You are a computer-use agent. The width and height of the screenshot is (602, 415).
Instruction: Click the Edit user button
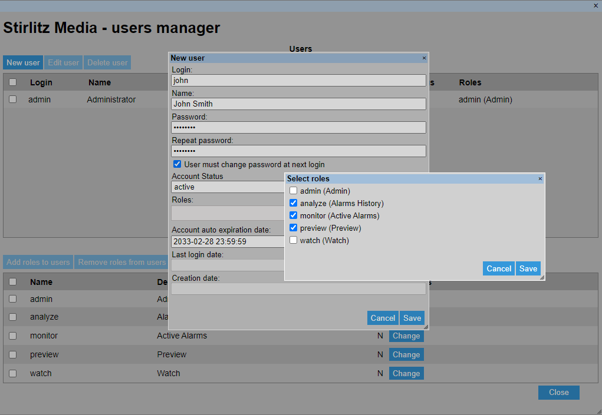point(63,62)
